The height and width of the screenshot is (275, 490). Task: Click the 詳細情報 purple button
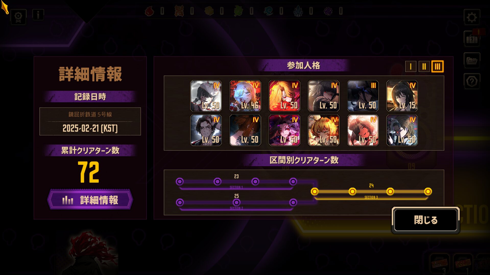[x=90, y=200]
